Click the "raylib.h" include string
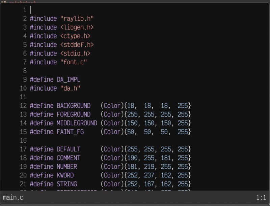This screenshot has height=206, width=270. coord(77,19)
